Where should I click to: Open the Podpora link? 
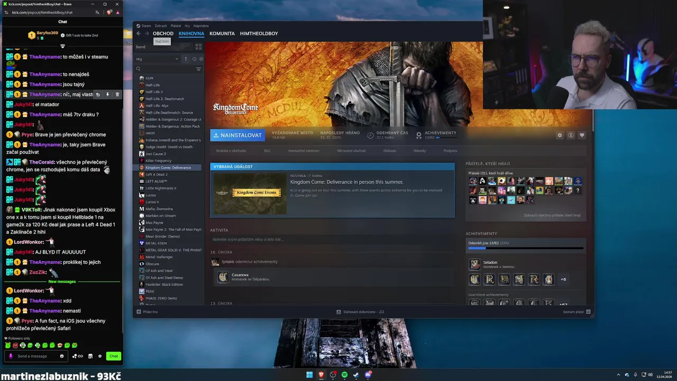pyautogui.click(x=450, y=151)
